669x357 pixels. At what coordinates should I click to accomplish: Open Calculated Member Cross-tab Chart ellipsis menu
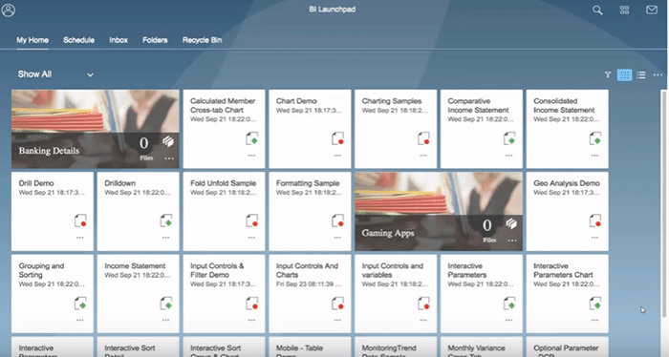click(251, 156)
